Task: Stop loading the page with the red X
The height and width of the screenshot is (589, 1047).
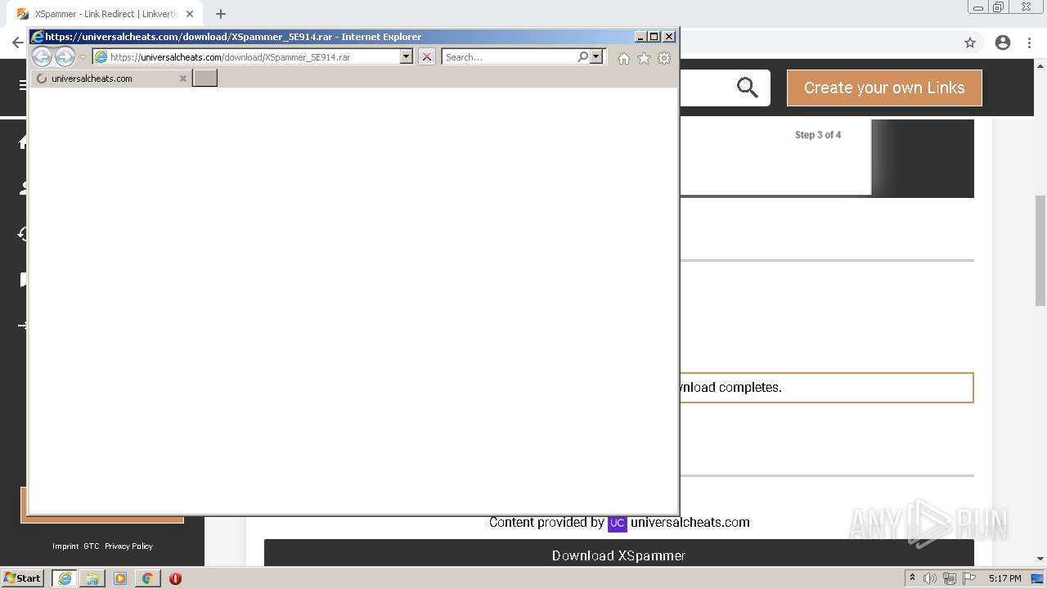Action: [x=427, y=56]
